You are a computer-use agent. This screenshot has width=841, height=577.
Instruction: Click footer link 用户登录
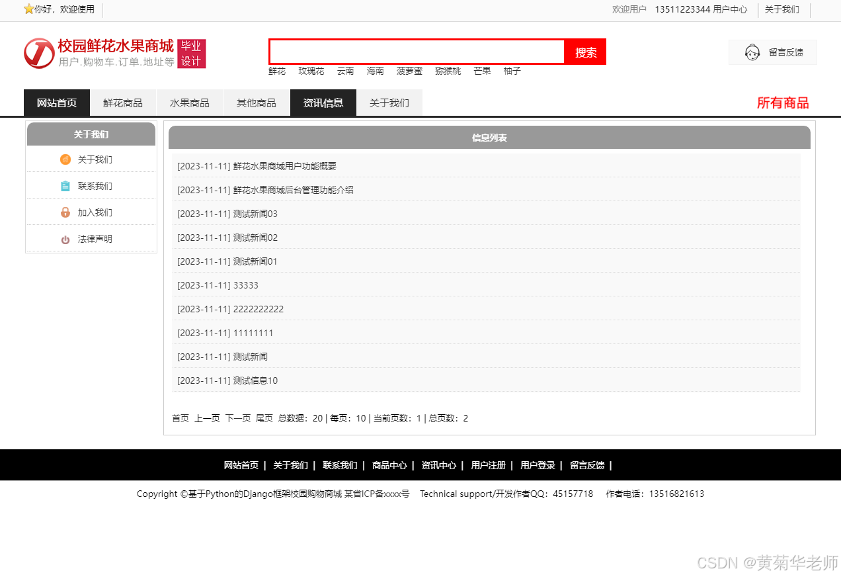(x=538, y=465)
